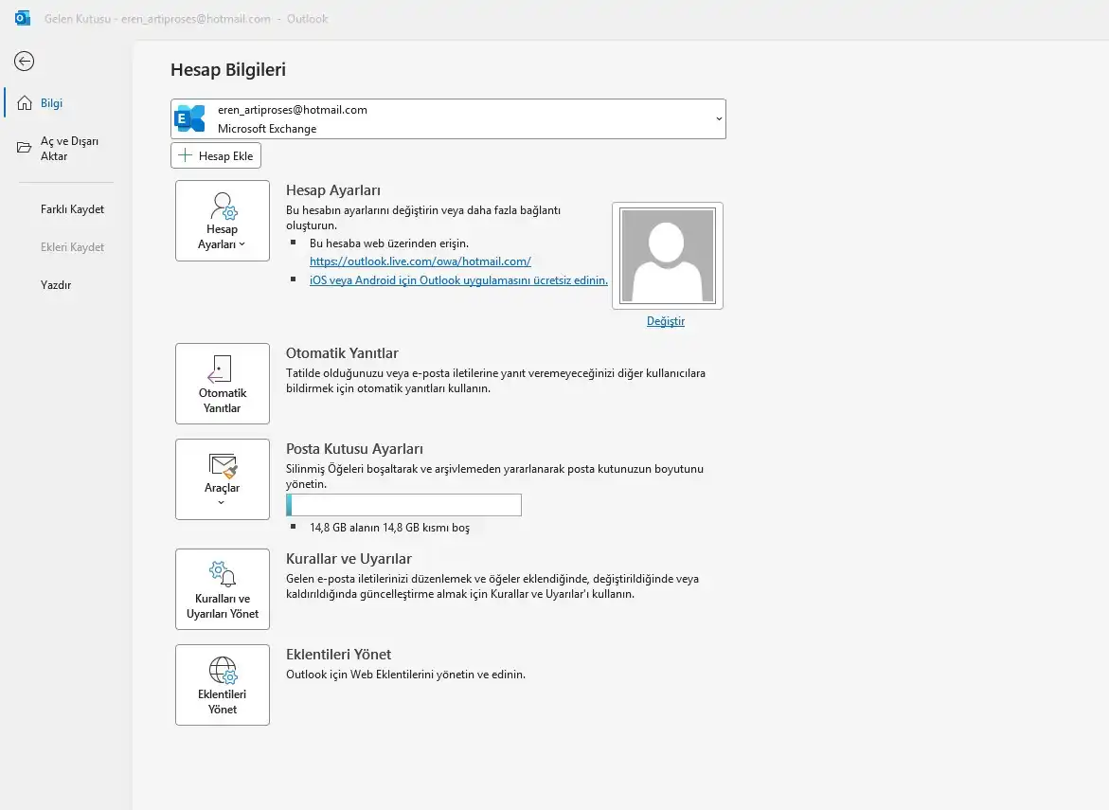The width and height of the screenshot is (1109, 810).
Task: Click the Araçlar envelope-brush icon
Action: pyautogui.click(x=223, y=465)
